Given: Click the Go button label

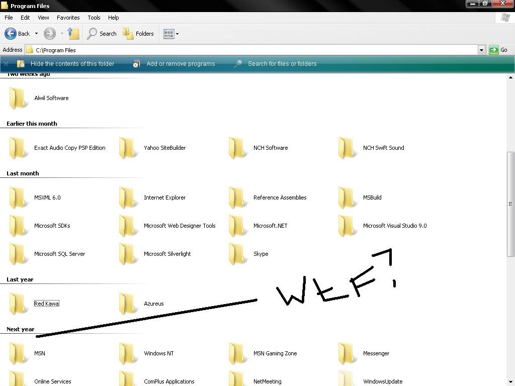Looking at the screenshot, I should coord(504,50).
